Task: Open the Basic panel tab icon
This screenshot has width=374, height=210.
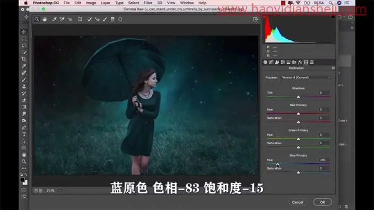Action: coord(265,62)
